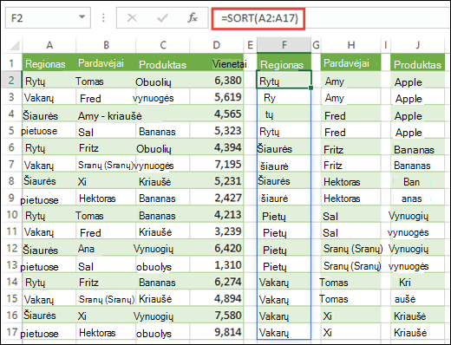Select row 9 header

[x=11, y=198]
